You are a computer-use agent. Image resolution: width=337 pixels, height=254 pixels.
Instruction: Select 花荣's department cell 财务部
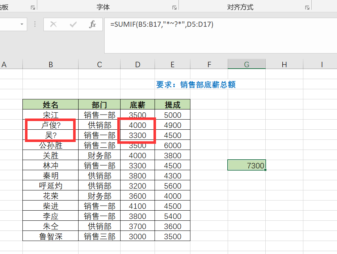[x=99, y=195]
